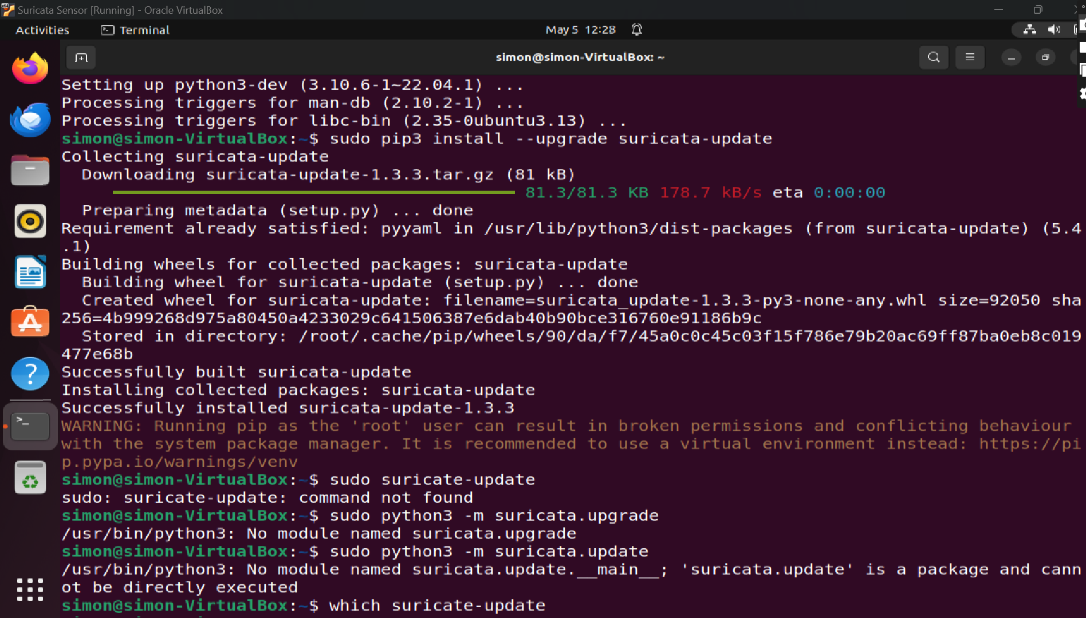Click 'Installing collected packages: suricata-update' line
This screenshot has height=618, width=1086.
point(298,390)
